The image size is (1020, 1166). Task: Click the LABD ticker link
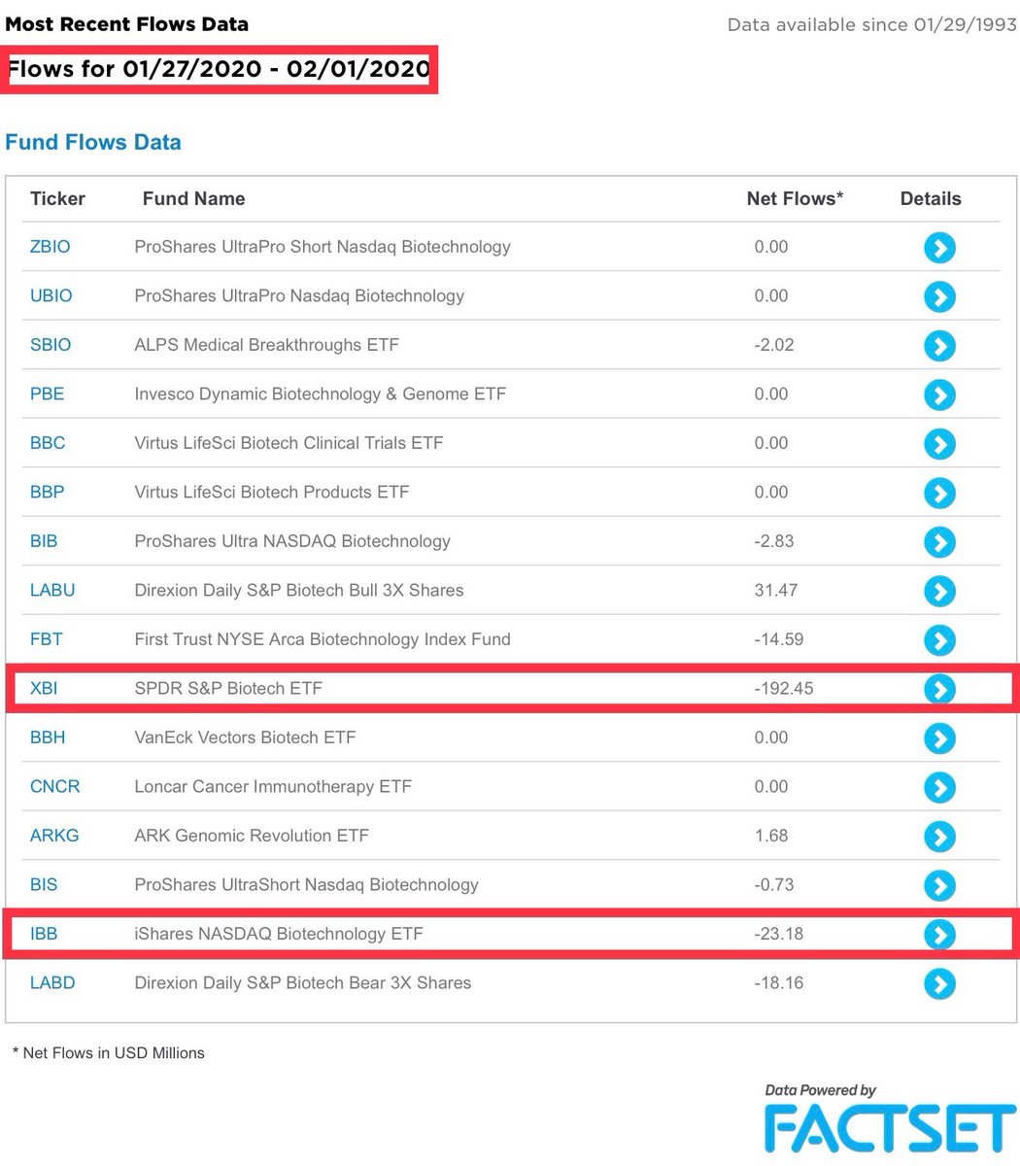point(52,982)
